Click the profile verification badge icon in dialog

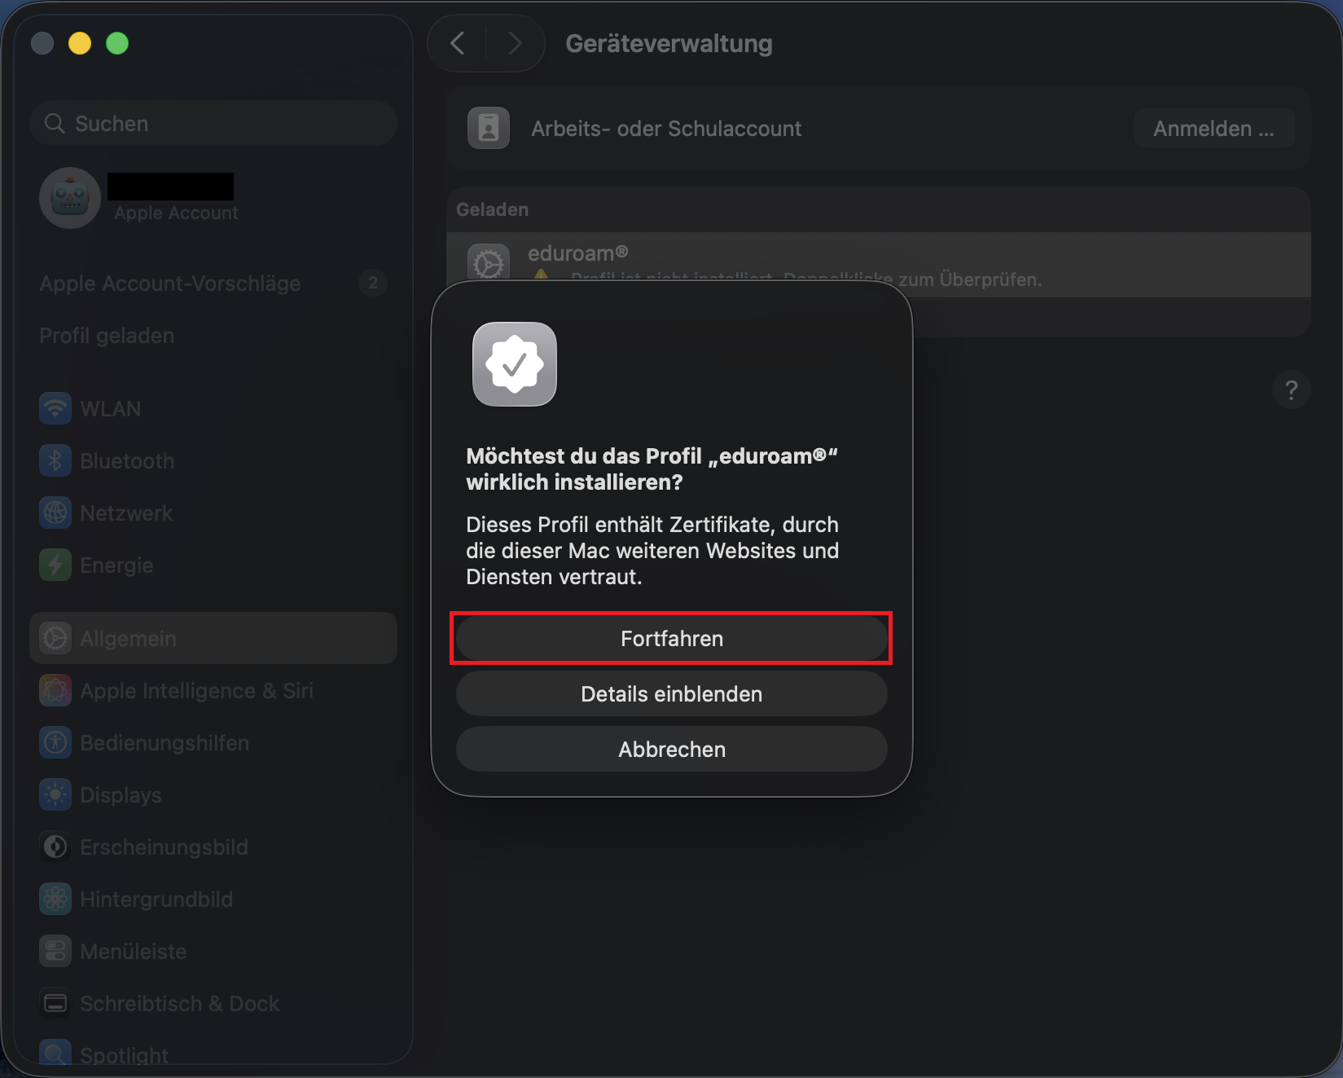coord(515,364)
